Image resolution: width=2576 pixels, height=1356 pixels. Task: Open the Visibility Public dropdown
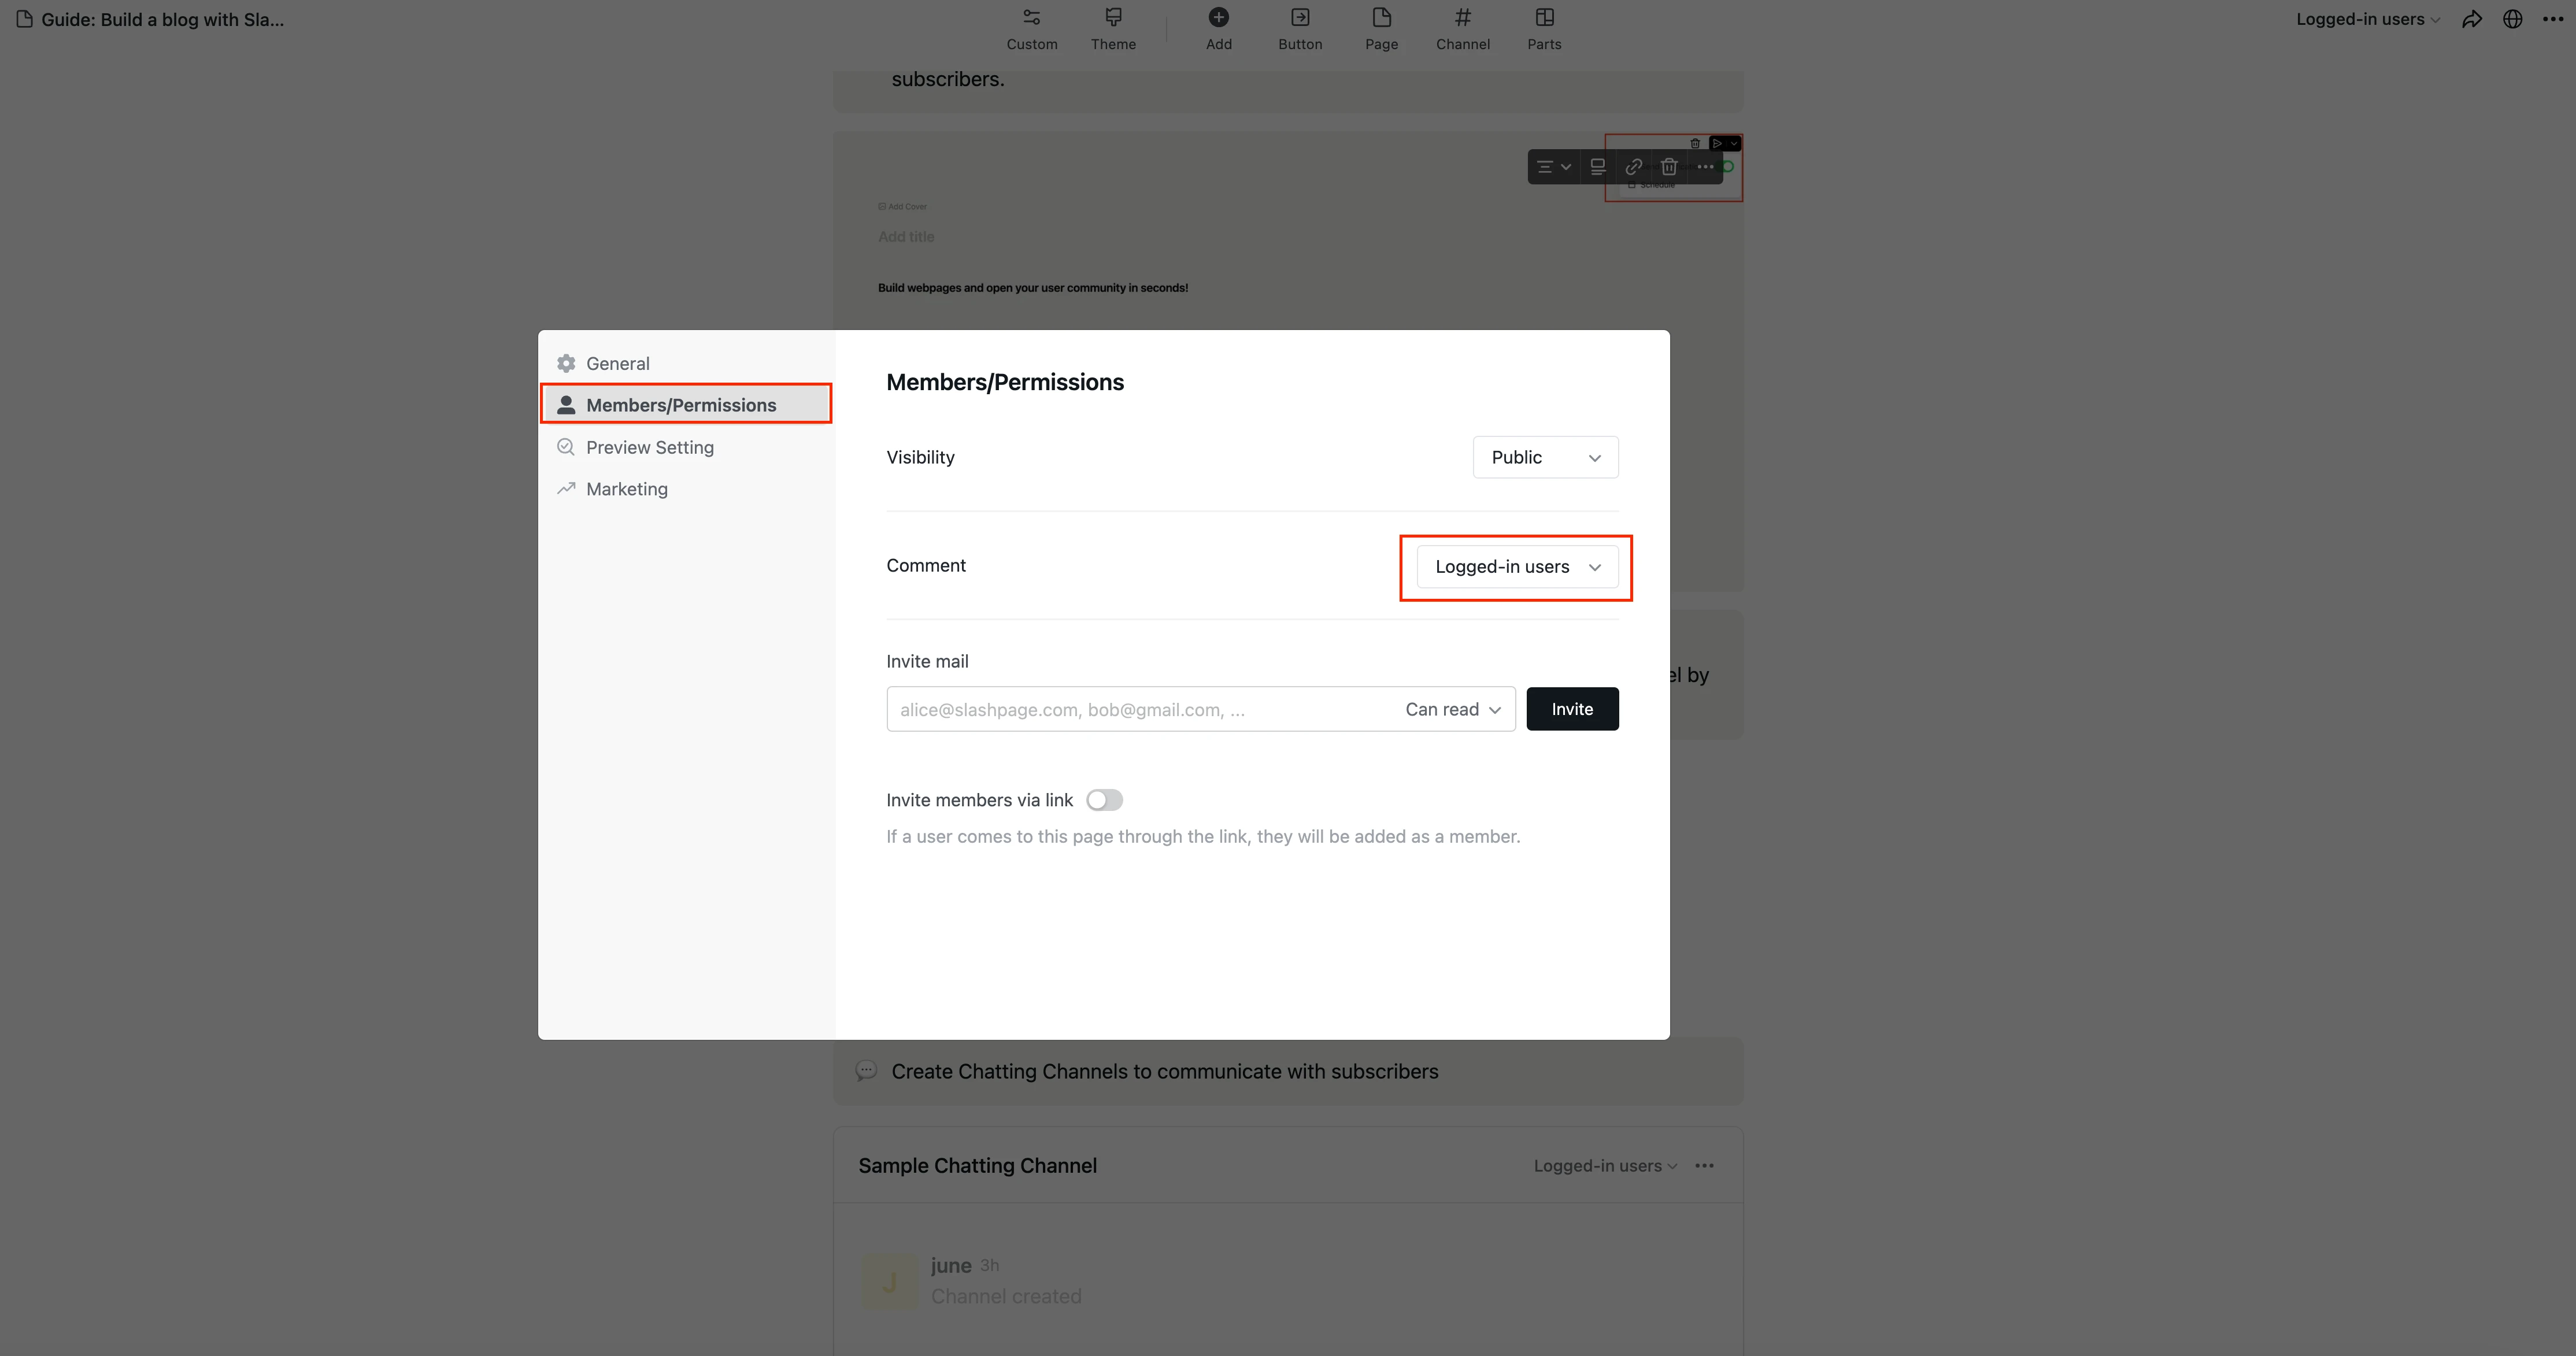(x=1545, y=457)
